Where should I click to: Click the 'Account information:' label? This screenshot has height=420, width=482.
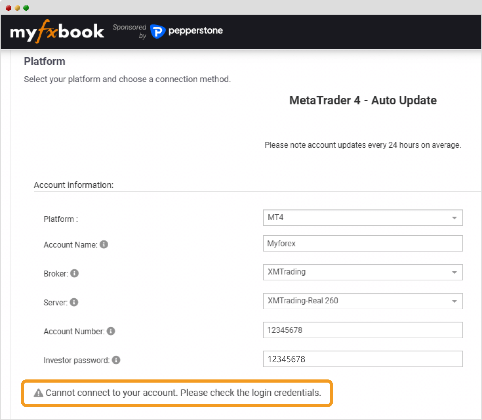74,185
